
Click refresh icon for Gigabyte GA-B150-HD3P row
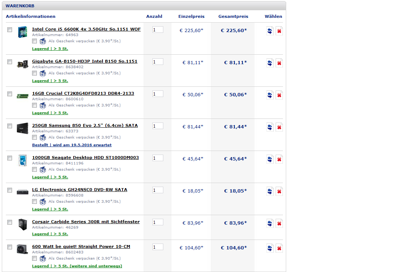tap(270, 63)
